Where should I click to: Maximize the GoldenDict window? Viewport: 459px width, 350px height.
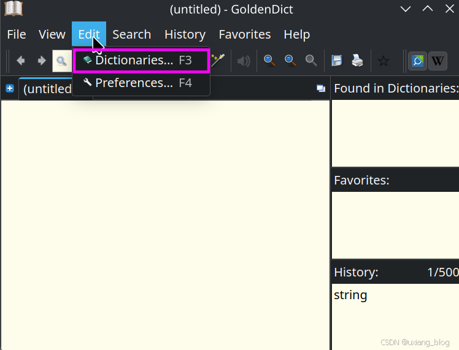[x=428, y=9]
